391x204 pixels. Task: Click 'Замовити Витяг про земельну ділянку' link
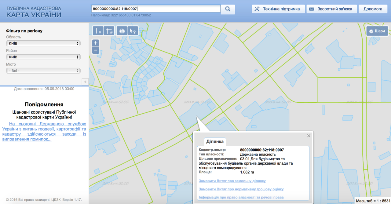(x=232, y=181)
